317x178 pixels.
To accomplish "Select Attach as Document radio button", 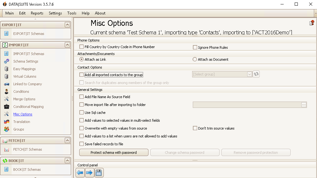I will [x=195, y=59].
